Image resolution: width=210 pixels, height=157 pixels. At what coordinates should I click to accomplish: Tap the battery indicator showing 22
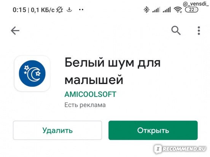point(191,10)
